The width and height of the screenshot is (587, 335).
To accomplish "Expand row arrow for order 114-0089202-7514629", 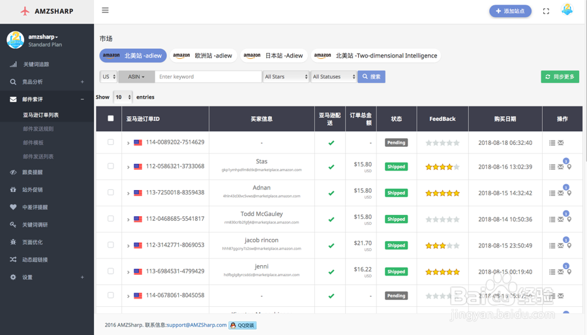I will click(x=128, y=143).
